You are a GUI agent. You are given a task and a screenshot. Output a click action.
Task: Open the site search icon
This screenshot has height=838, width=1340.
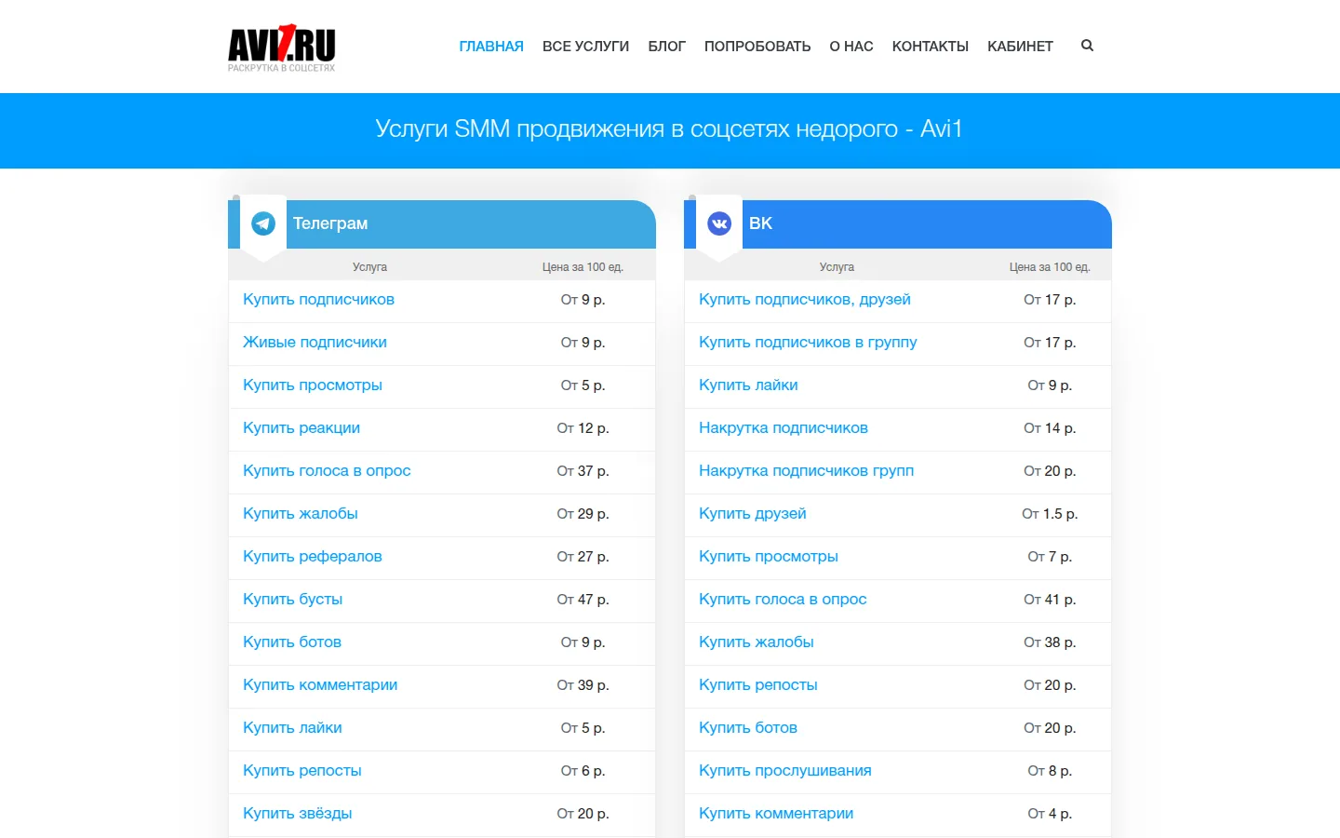pos(1087,46)
